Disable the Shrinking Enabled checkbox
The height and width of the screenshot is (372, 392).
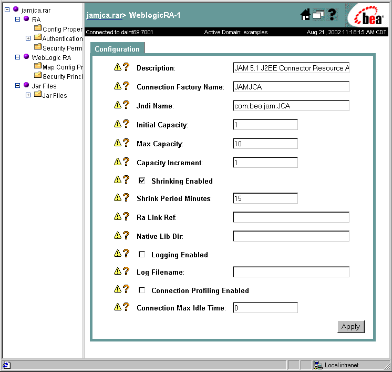point(142,180)
